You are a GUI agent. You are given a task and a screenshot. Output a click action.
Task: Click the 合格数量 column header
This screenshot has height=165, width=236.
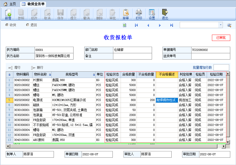pyautogui.click(x=128, y=74)
